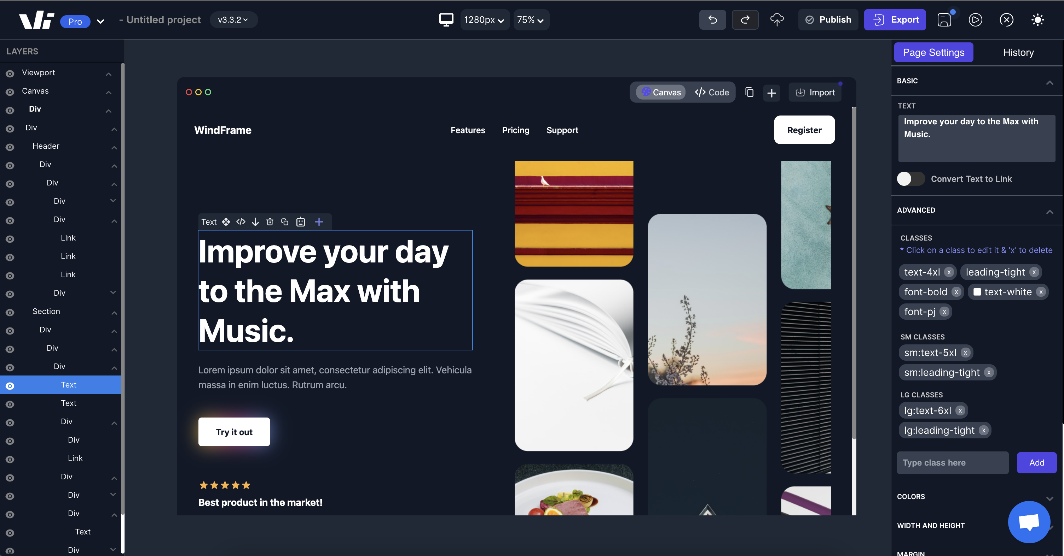Click the save disk icon
This screenshot has width=1064, height=556.
pyautogui.click(x=944, y=20)
